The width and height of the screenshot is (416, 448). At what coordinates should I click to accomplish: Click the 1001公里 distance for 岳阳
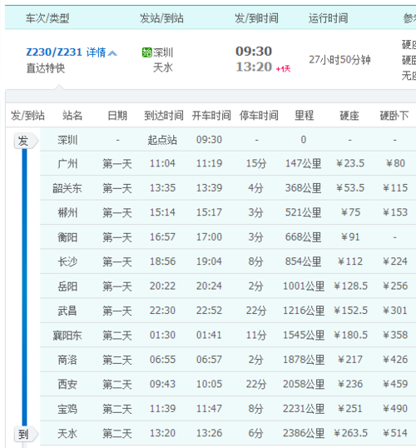[x=304, y=286]
